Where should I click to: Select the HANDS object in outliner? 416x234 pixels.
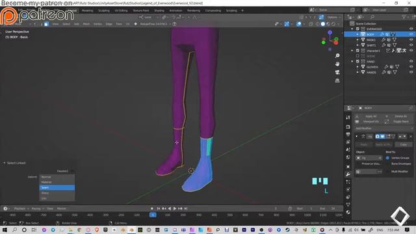click(x=371, y=72)
